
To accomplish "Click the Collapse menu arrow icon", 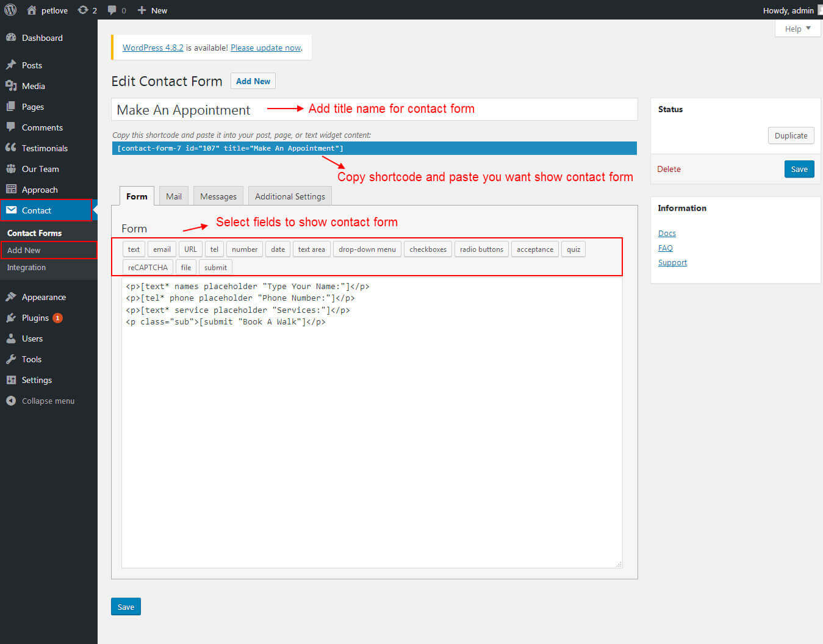I will click(11, 401).
